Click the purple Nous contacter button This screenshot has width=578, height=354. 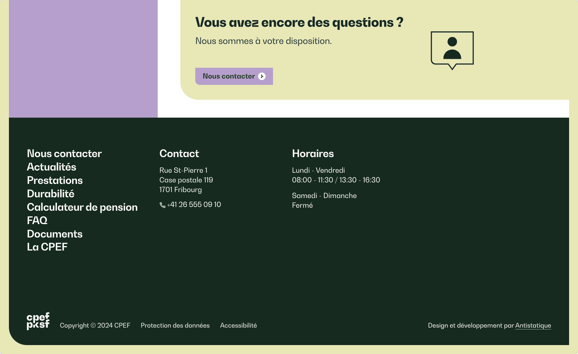234,76
